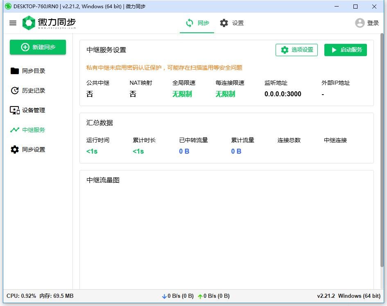Click the 0.0.0.0:3000 listen address

pyautogui.click(x=283, y=94)
